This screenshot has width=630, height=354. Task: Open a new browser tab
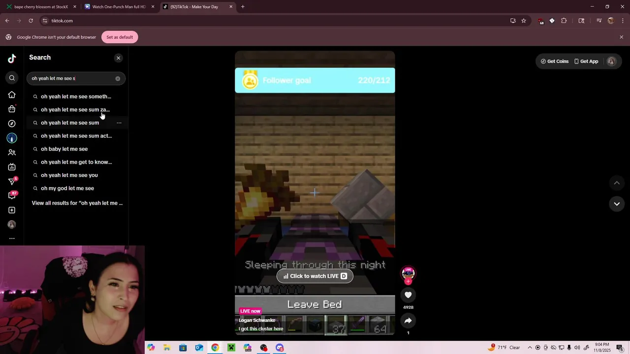tap(243, 7)
